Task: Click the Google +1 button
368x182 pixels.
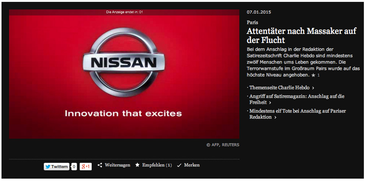Action: (x=86, y=167)
